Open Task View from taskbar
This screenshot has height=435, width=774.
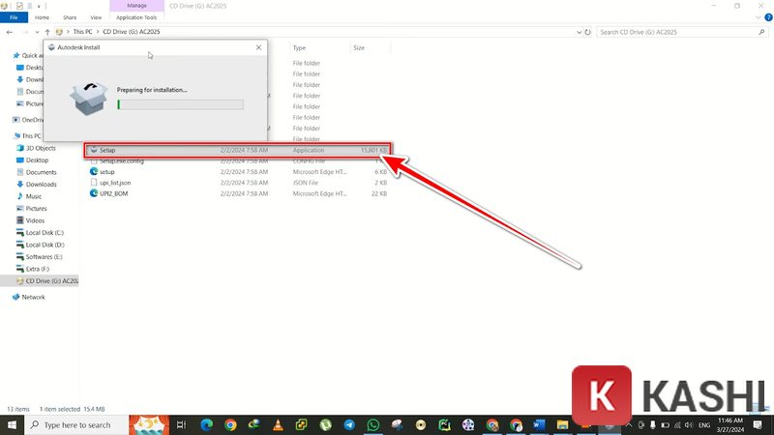(181, 424)
